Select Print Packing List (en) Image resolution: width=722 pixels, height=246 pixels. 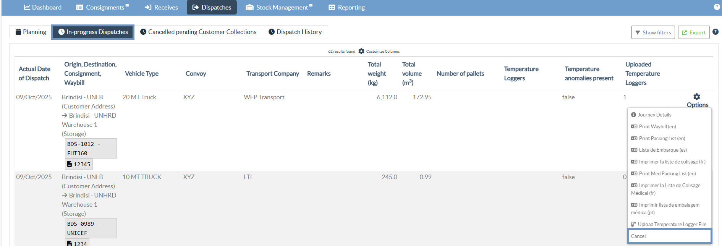tap(662, 138)
